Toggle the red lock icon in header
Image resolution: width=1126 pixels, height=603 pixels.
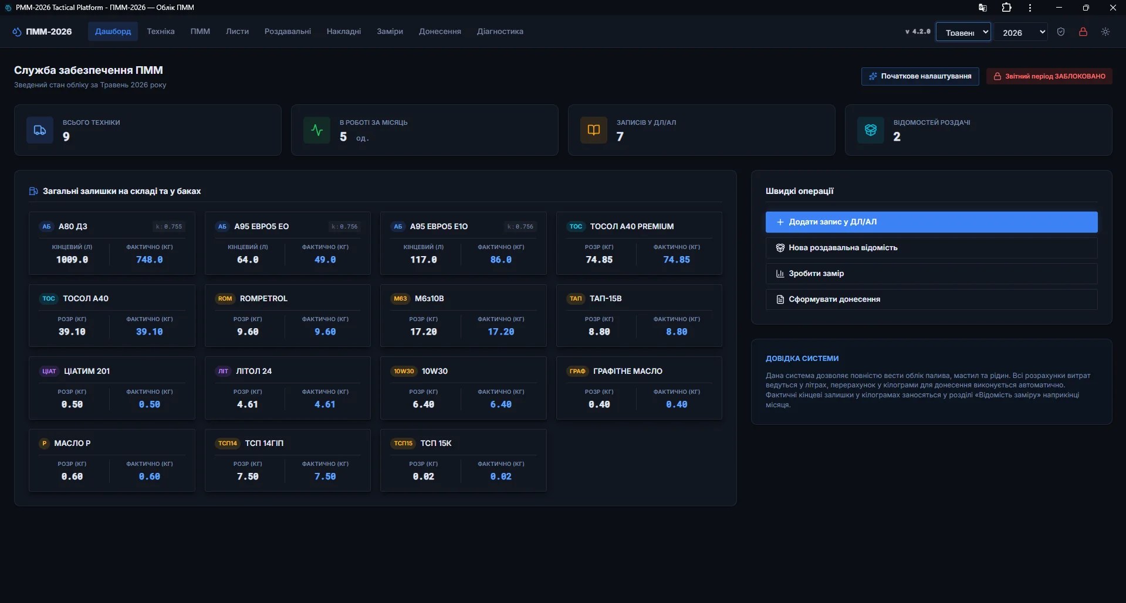1083,32
